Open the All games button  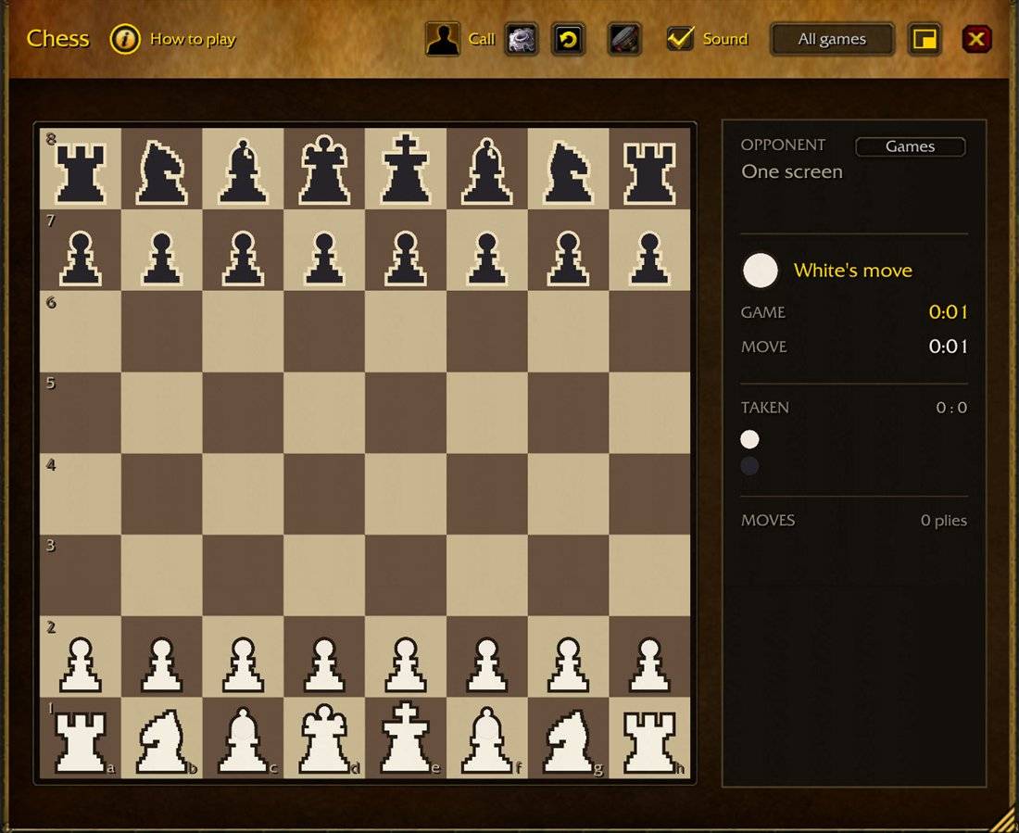pos(832,39)
